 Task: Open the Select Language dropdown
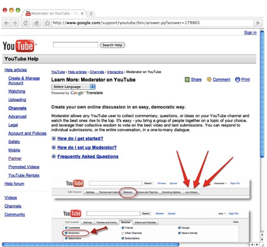pyautogui.click(x=73, y=87)
